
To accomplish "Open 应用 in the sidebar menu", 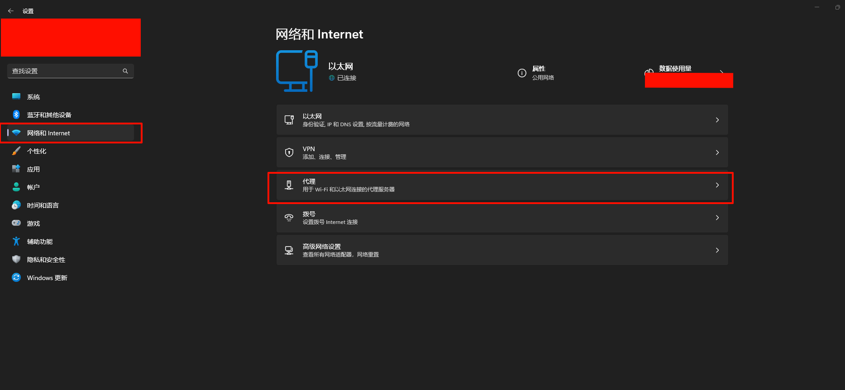I will click(x=33, y=169).
